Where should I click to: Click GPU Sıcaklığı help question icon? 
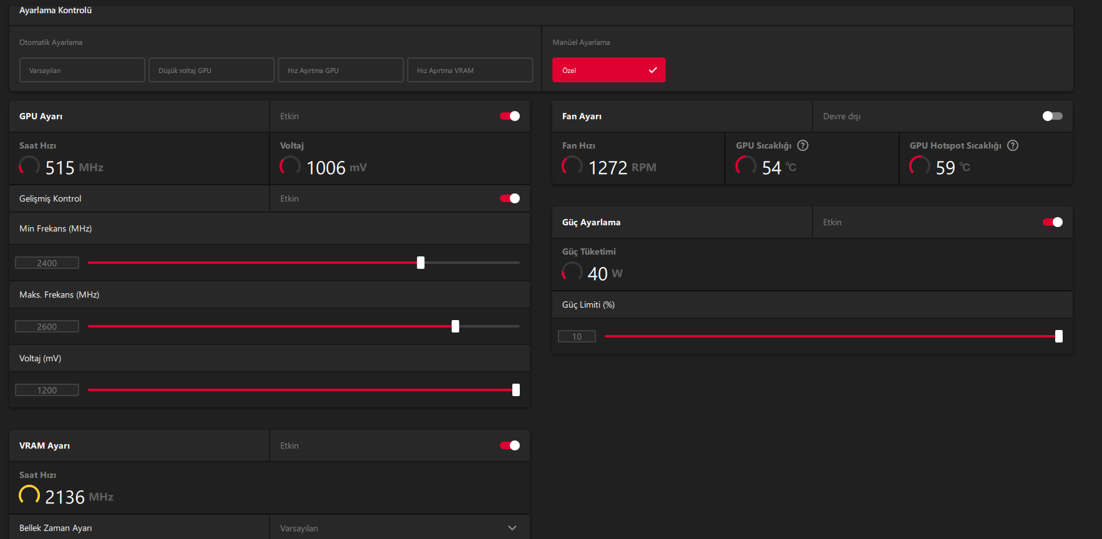803,145
